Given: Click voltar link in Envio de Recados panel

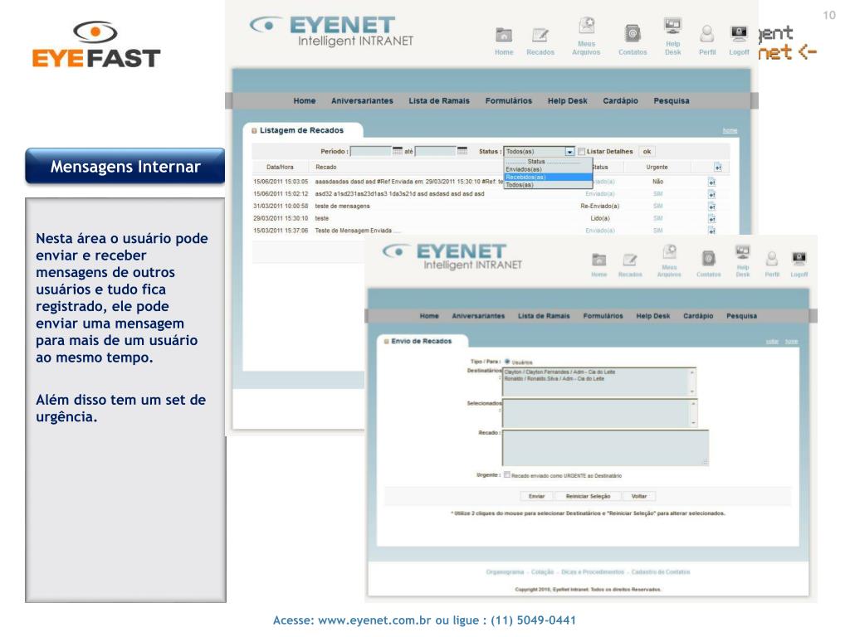Looking at the screenshot, I should point(772,341).
